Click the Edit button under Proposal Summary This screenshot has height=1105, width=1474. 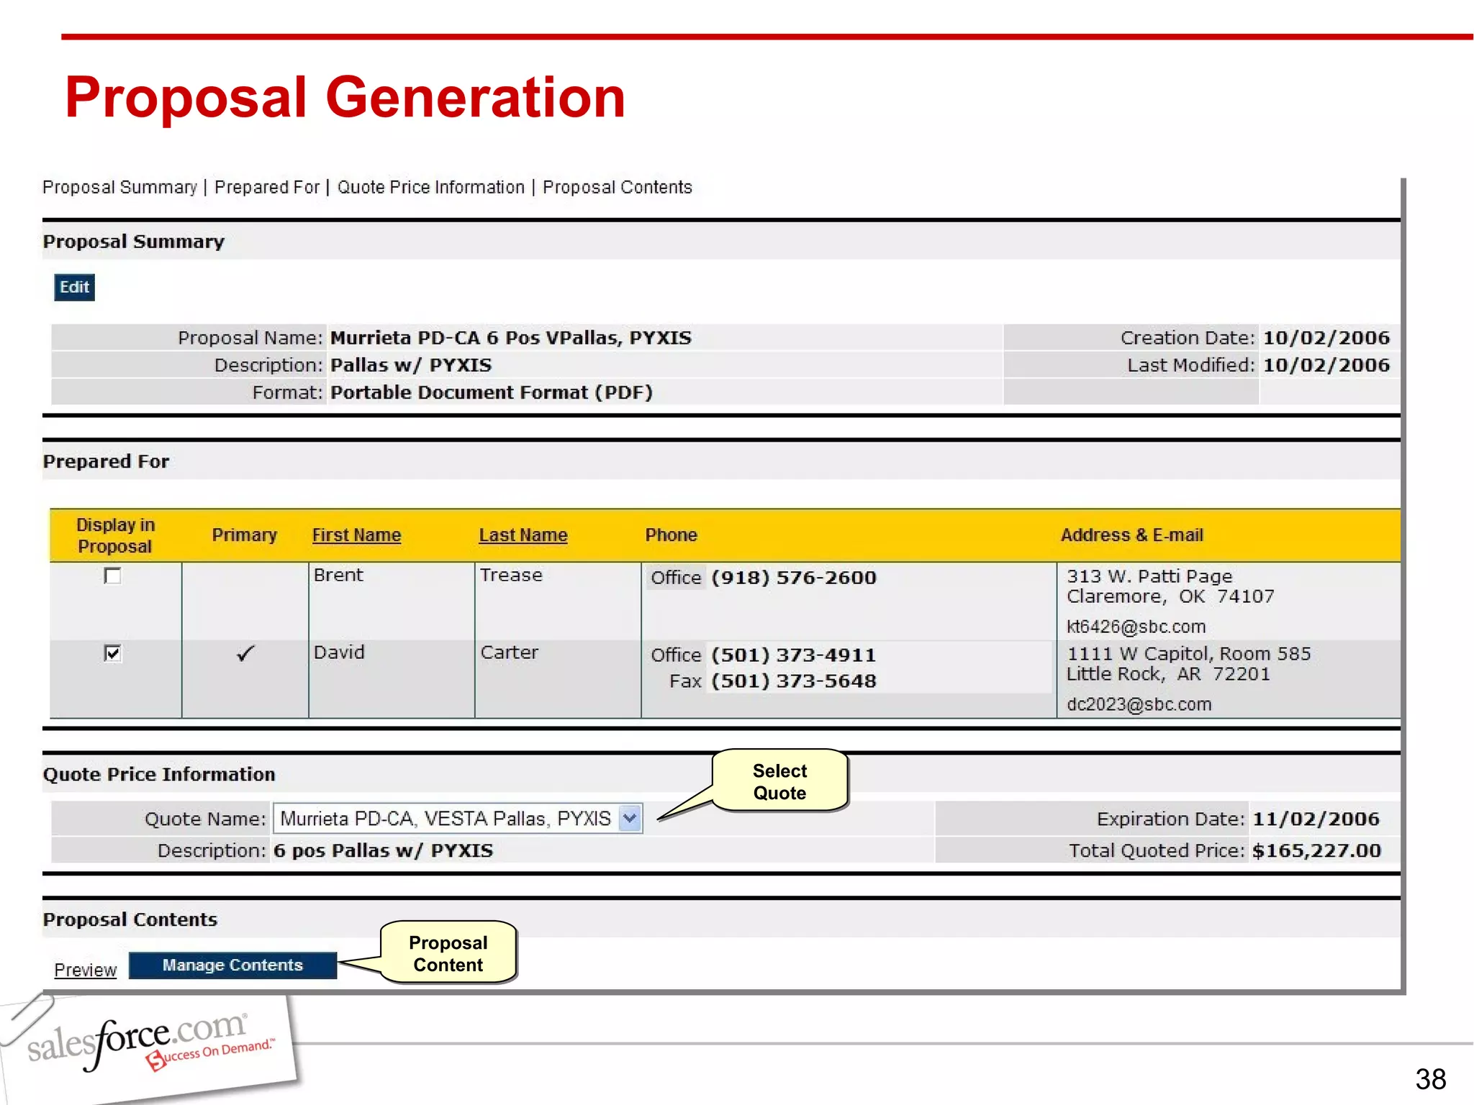coord(74,287)
